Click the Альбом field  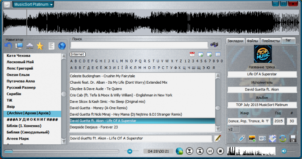[262, 105]
